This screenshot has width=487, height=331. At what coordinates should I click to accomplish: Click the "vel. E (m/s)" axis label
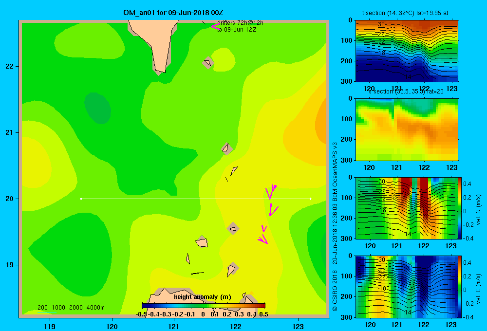click(478, 289)
